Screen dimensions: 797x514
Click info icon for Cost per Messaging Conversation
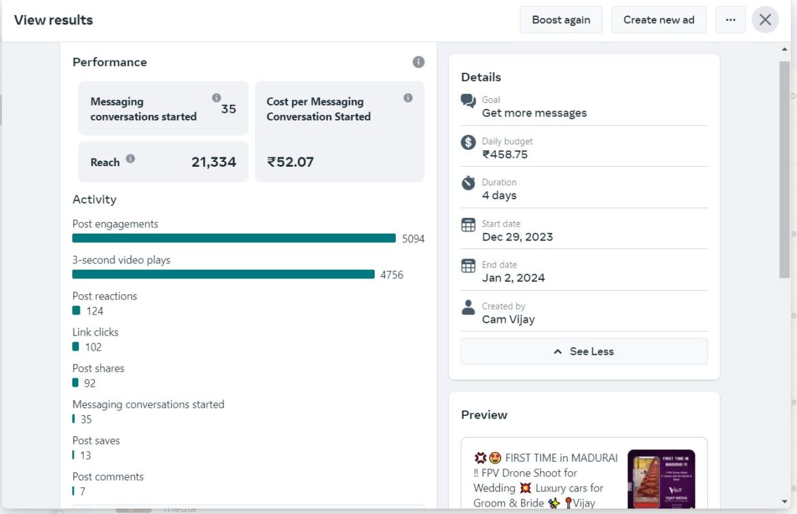pyautogui.click(x=408, y=98)
